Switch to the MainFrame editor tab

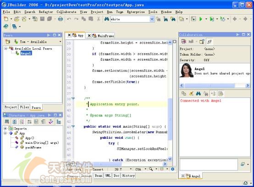(105, 35)
